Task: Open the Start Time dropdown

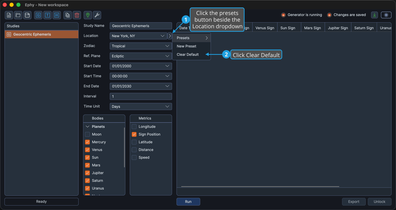Action: pyautogui.click(x=141, y=76)
